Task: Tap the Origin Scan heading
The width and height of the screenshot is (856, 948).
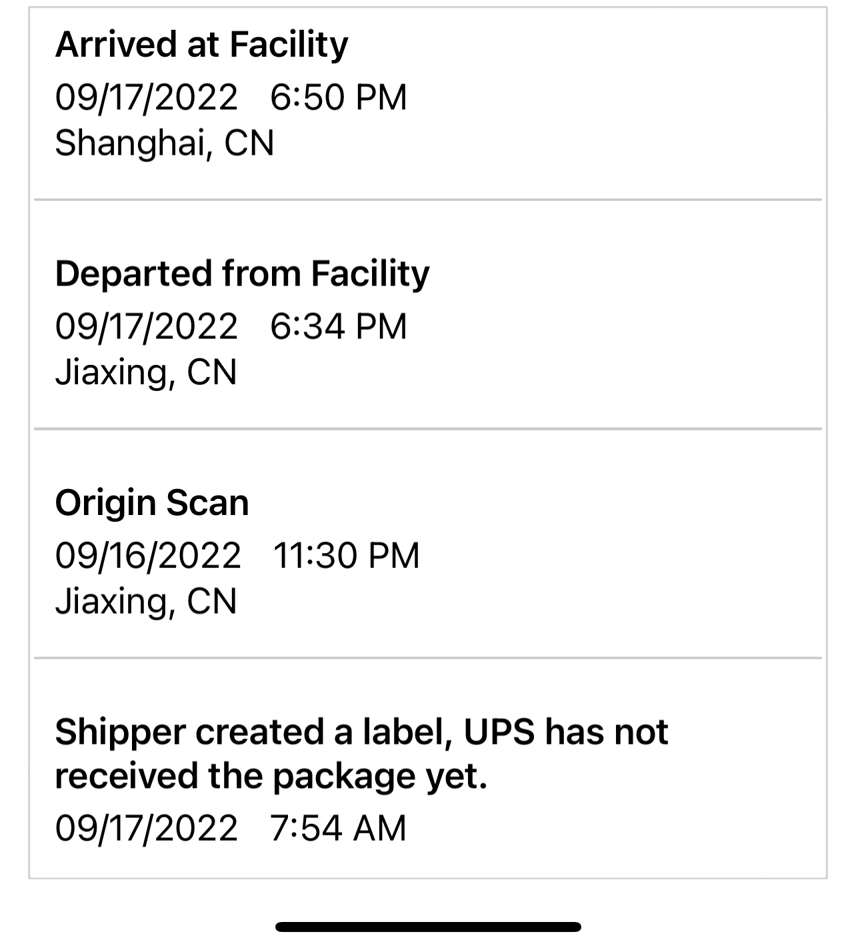Action: tap(152, 503)
